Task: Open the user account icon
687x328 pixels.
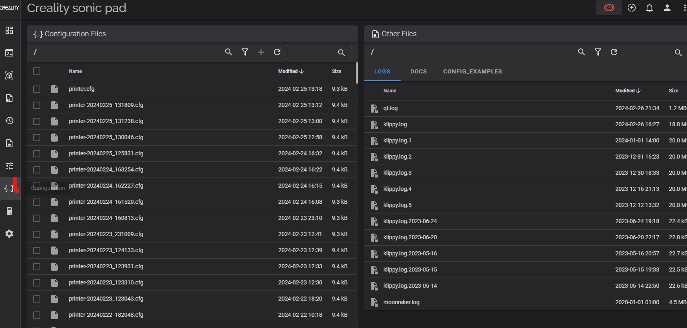Action: coord(667,8)
